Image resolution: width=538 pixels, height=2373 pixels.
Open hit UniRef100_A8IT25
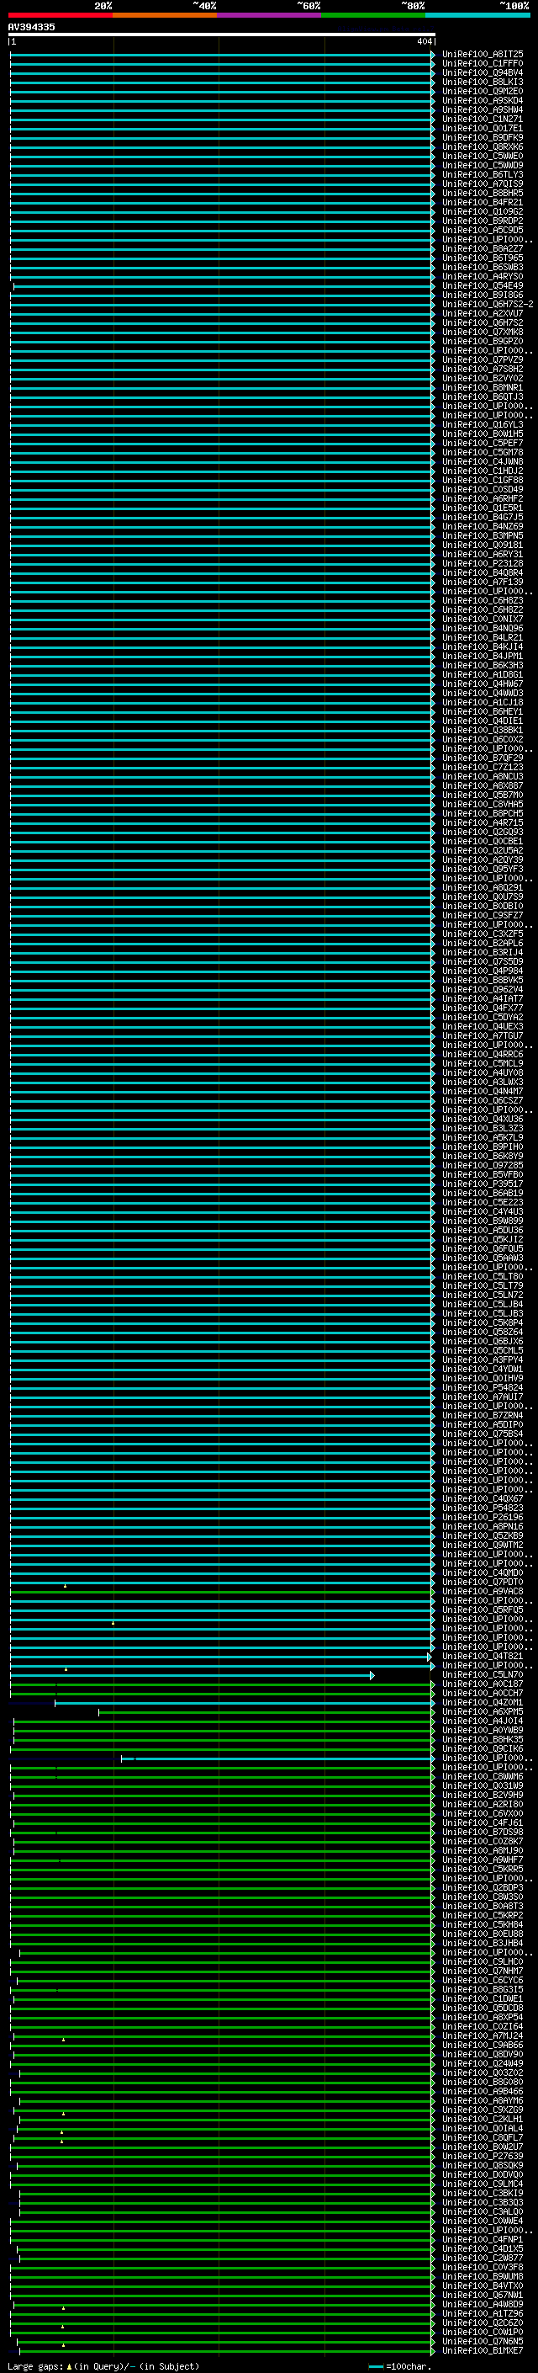483,55
